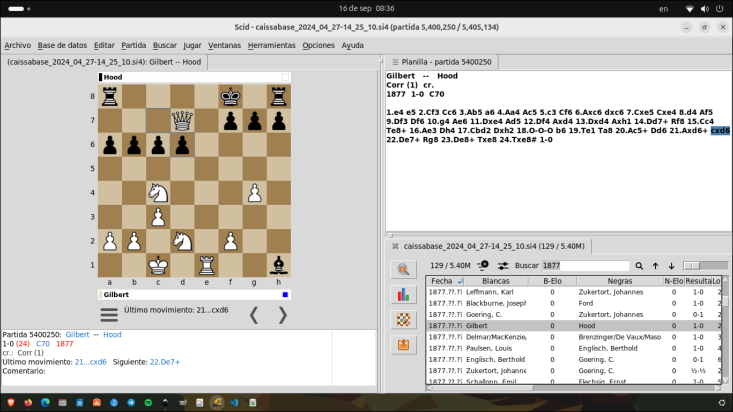Open Visual Studio Code from the taskbar

click(x=234, y=402)
